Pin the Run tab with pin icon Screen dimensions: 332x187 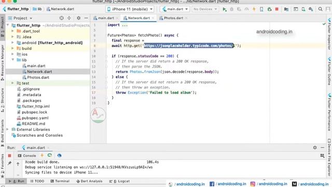pos(9,163)
